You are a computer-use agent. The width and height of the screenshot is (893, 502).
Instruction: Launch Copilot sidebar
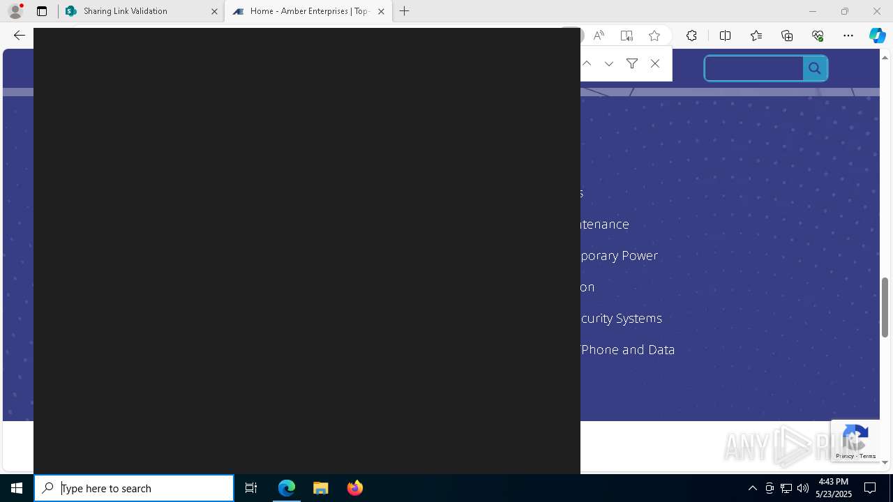877,36
